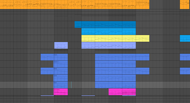Select the long orange clip on the top track

click(x=75, y=4)
